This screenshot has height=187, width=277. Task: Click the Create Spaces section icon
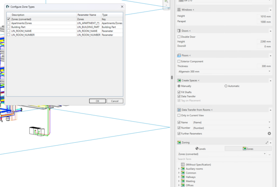click(x=179, y=80)
